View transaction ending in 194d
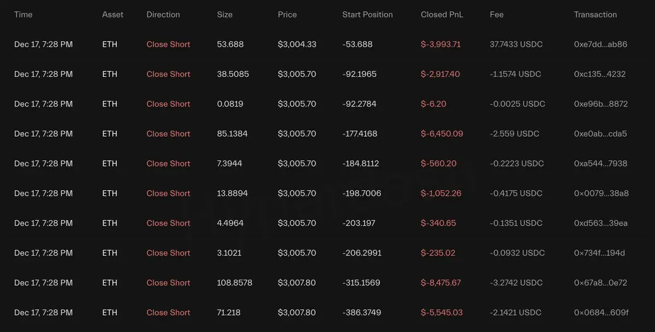Viewport: 655px width, 332px height. point(599,253)
